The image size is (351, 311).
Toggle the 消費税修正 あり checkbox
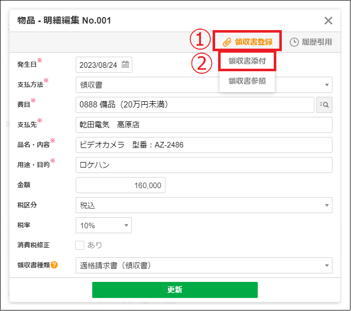[x=80, y=245]
